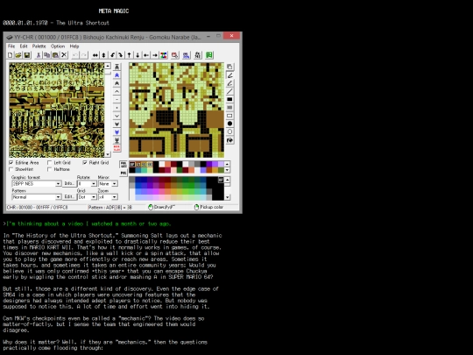Enable the Left Grid checkbox
Image resolution: width=473 pixels, height=355 pixels.
49,163
